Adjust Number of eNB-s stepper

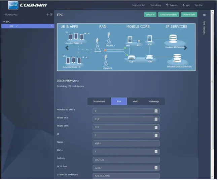pos(156,111)
